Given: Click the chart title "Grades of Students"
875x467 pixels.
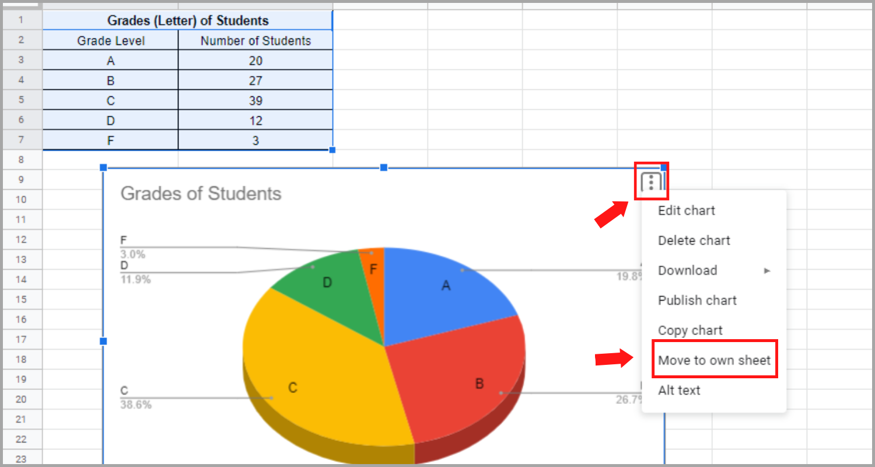Looking at the screenshot, I should click(x=201, y=193).
